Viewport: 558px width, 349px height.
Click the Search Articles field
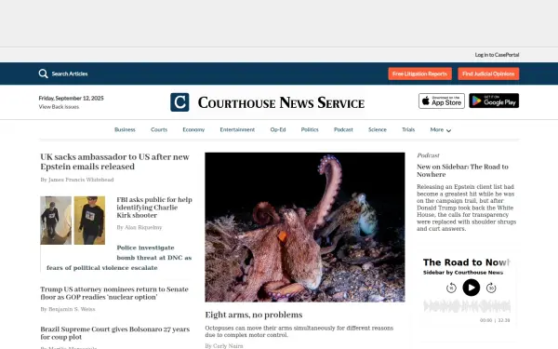[70, 74]
